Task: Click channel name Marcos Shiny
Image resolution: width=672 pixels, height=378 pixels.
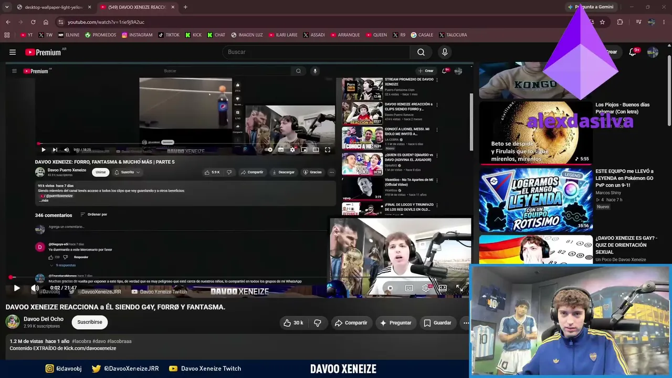Action: (608, 193)
